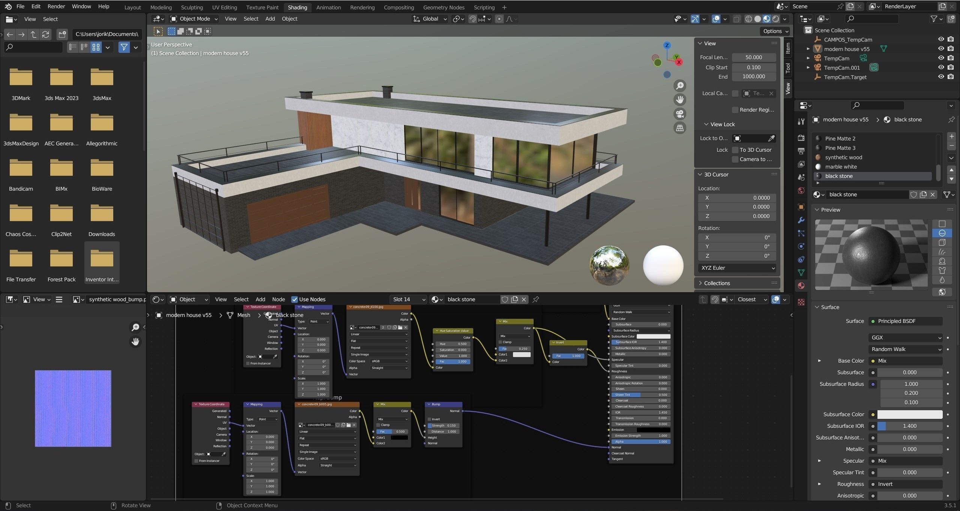960x511 pixels.
Task: Open the Geometry Nodes workspace tab
Action: coord(444,7)
